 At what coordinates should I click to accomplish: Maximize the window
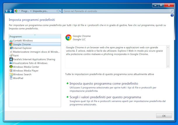pyautogui.click(x=161, y=5)
